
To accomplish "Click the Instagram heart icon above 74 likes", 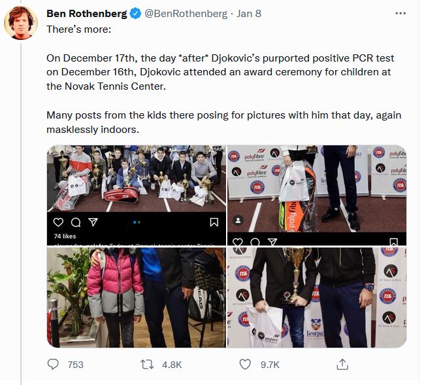I will pyautogui.click(x=57, y=223).
